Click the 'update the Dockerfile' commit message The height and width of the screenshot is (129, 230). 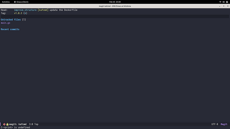pos(63,10)
